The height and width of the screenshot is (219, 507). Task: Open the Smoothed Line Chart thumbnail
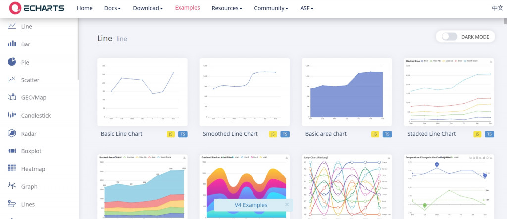pyautogui.click(x=245, y=92)
